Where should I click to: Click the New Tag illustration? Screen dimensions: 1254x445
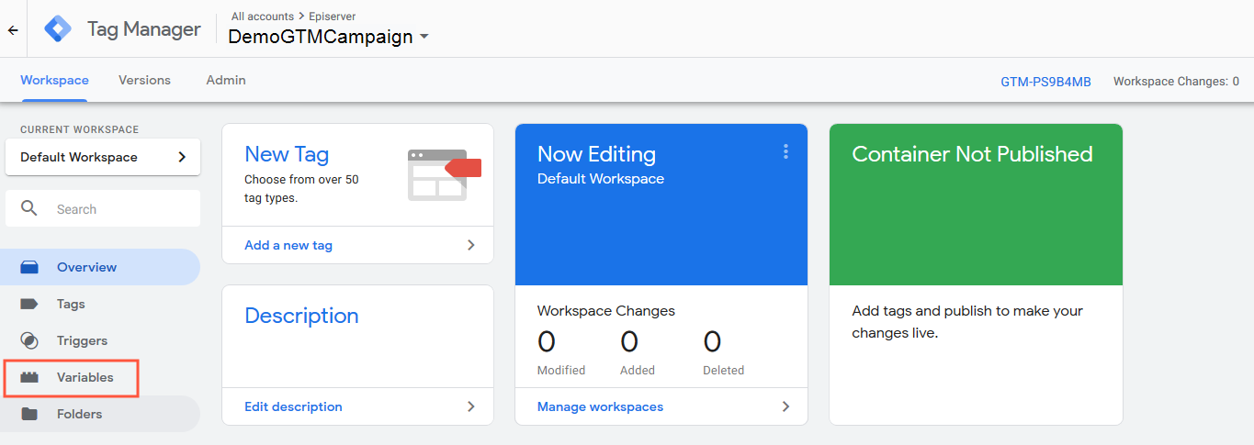coord(444,174)
